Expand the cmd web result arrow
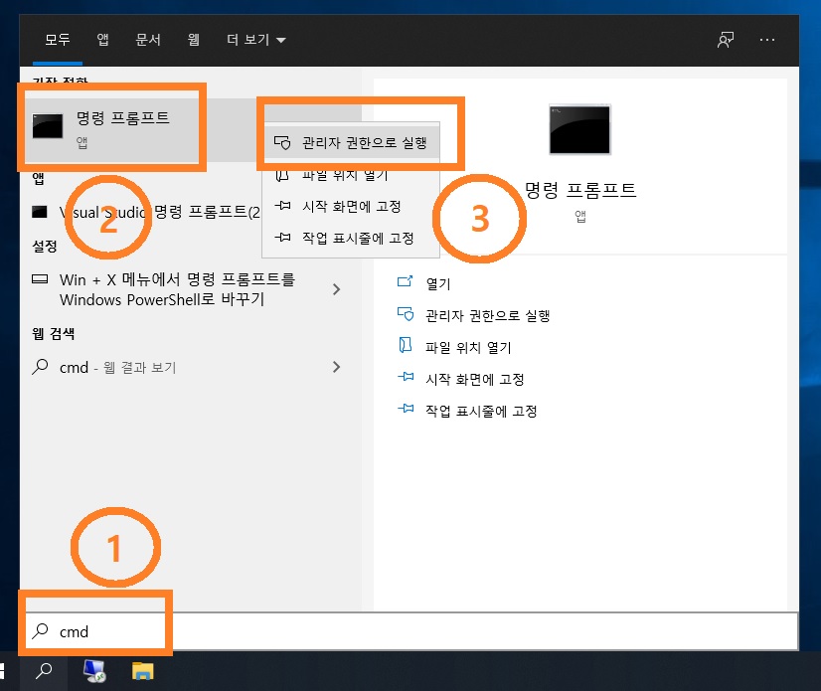This screenshot has height=691, width=821. point(336,367)
